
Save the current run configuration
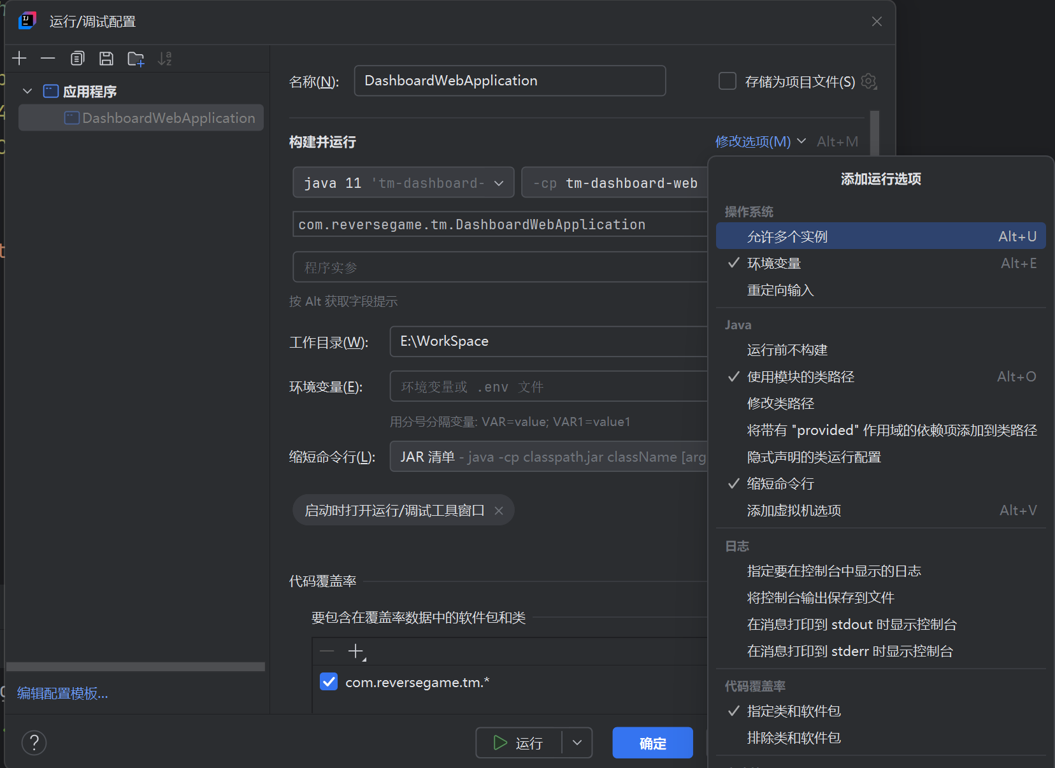106,58
